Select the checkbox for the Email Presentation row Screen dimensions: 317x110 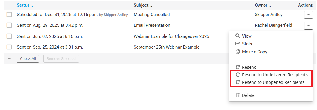point(9,25)
